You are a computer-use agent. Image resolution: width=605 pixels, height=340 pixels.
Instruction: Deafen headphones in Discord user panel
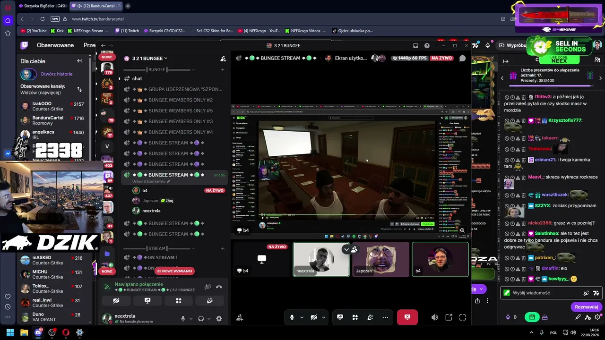point(201,319)
